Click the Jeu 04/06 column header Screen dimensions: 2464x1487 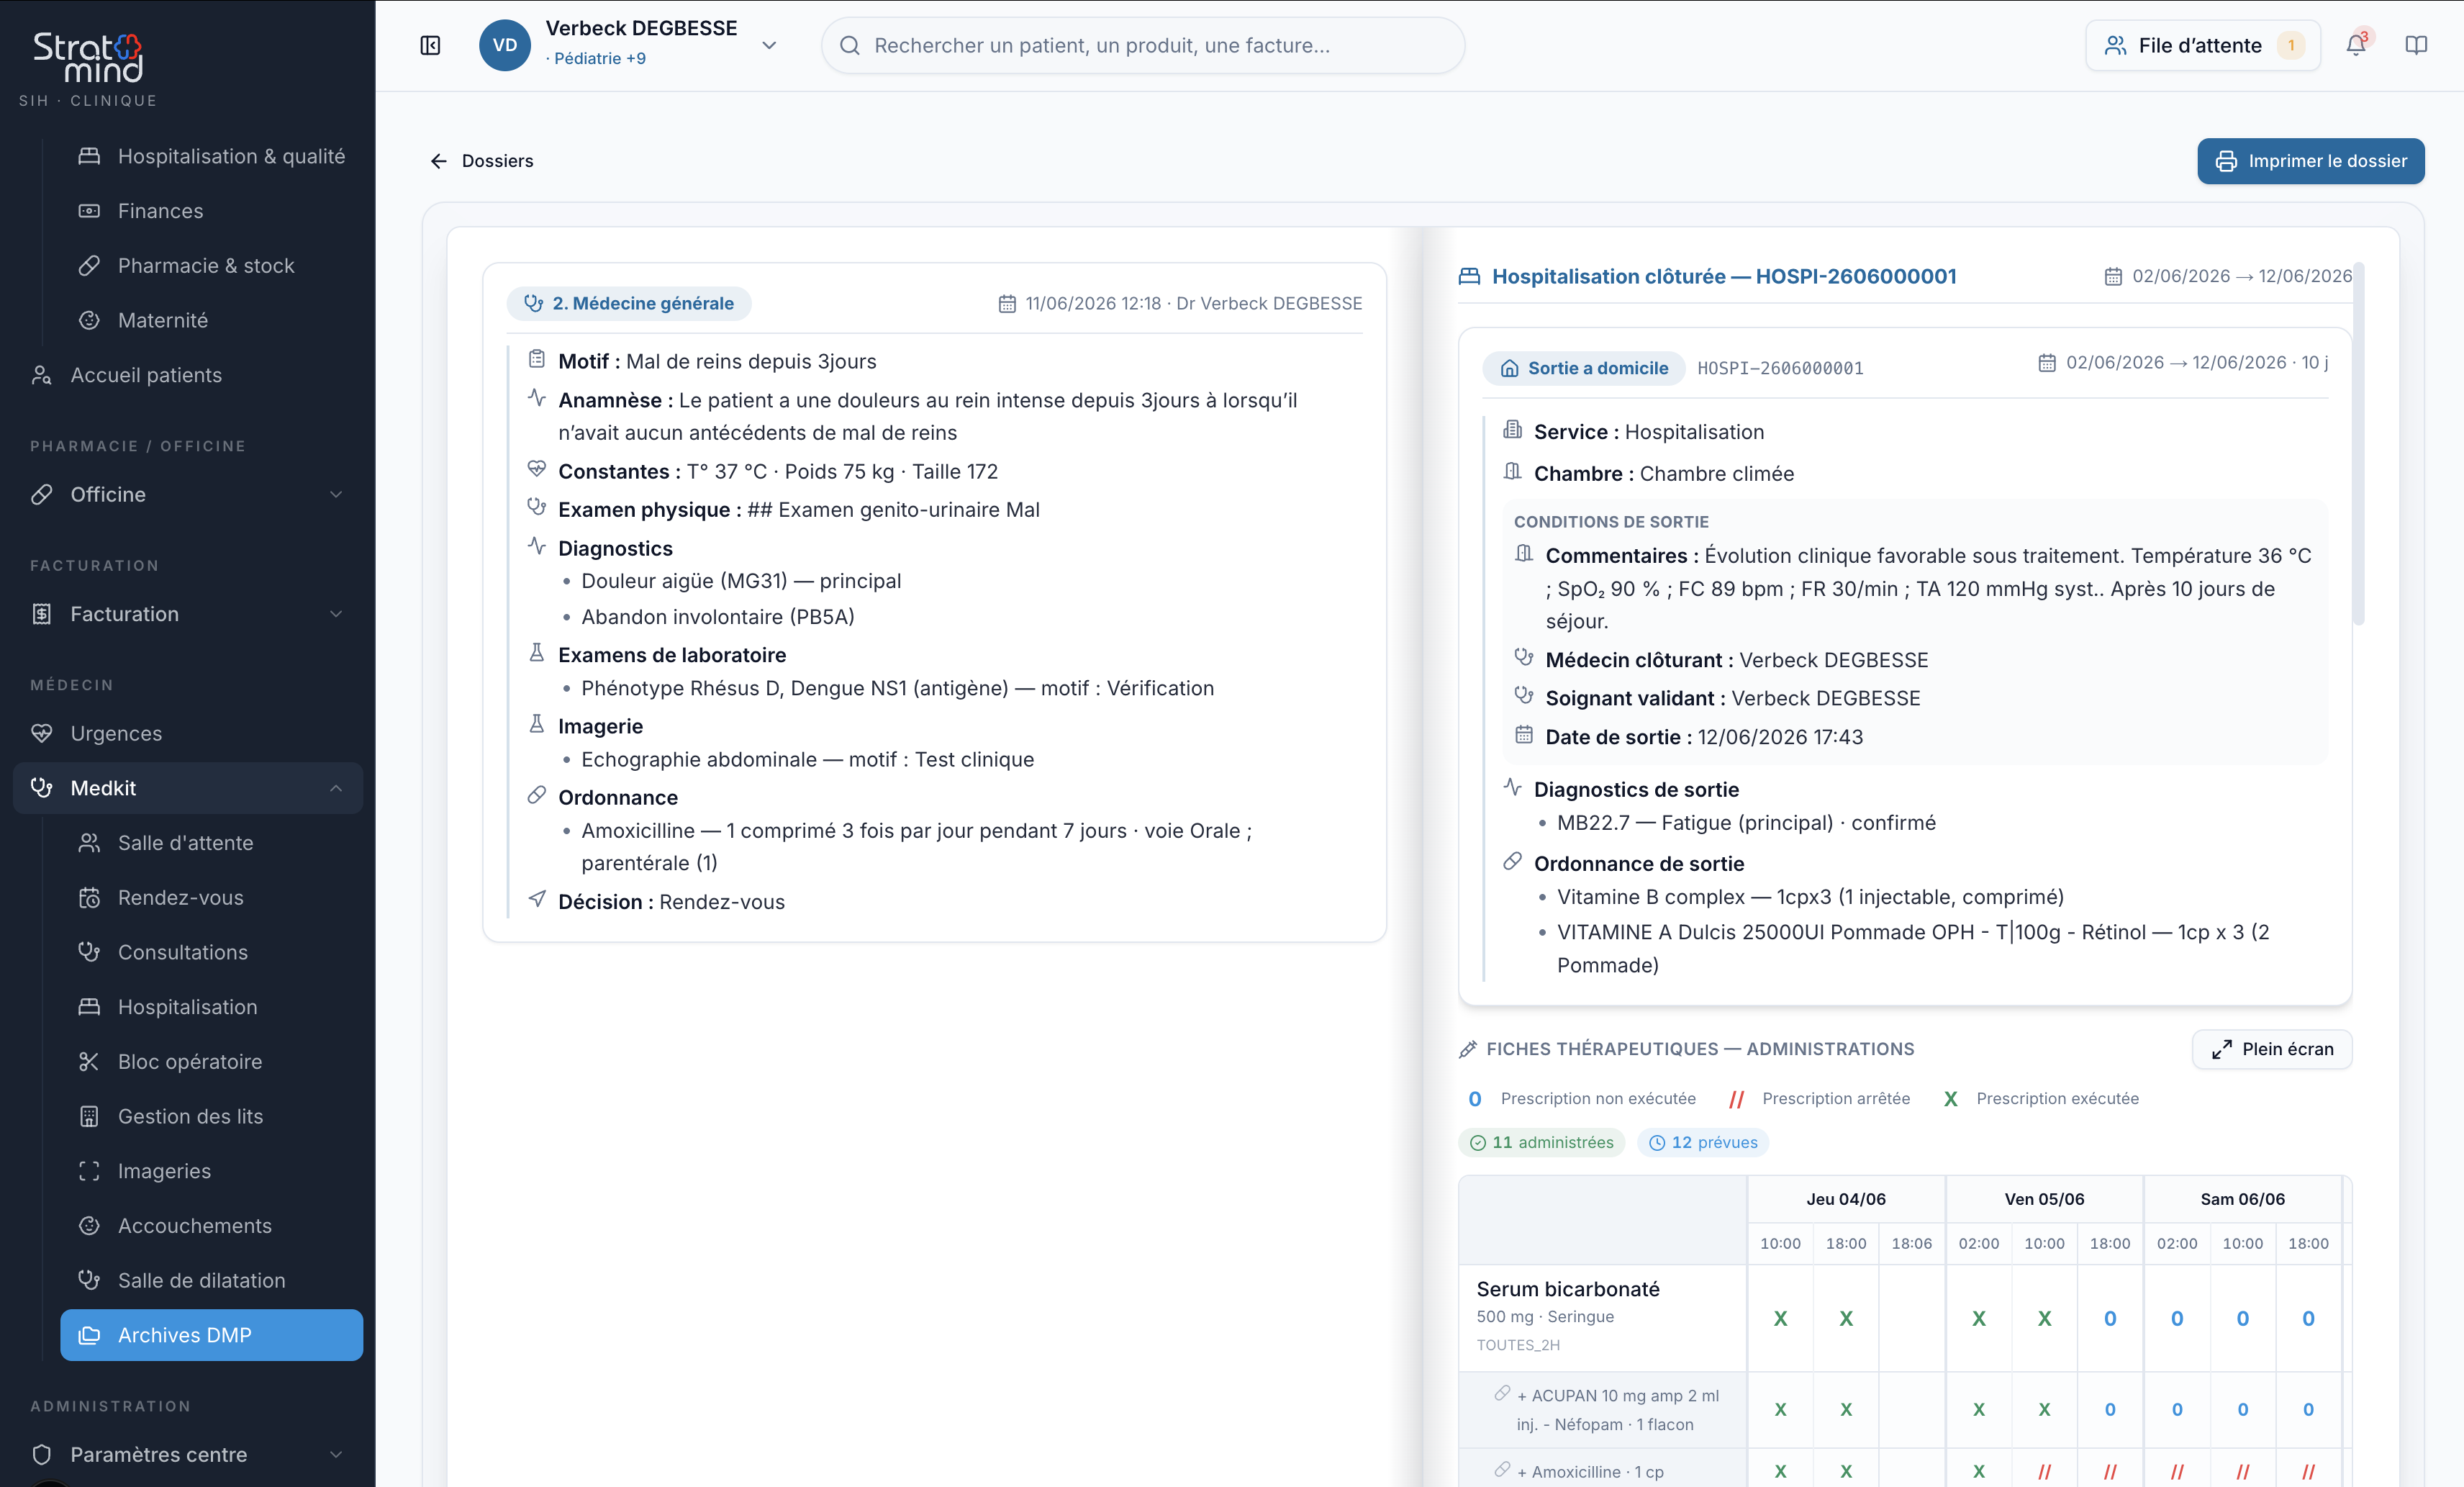[x=1846, y=1199]
